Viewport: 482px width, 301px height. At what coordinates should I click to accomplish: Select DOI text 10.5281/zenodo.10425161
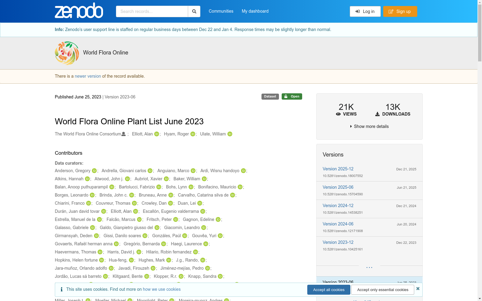[343, 249]
